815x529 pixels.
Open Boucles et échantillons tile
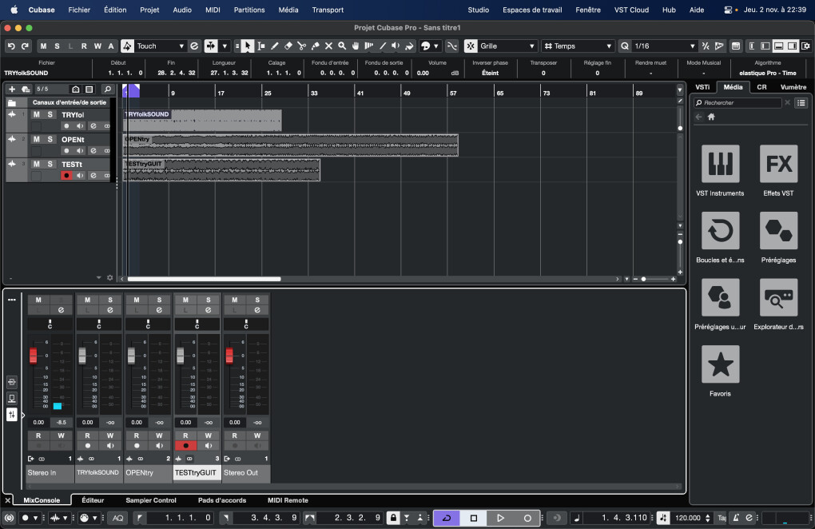point(720,230)
